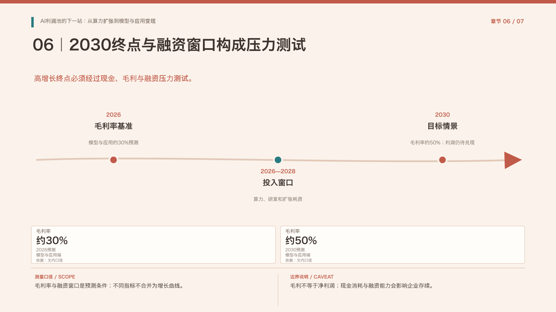Click the '2030预测' label in second card

coord(295,250)
